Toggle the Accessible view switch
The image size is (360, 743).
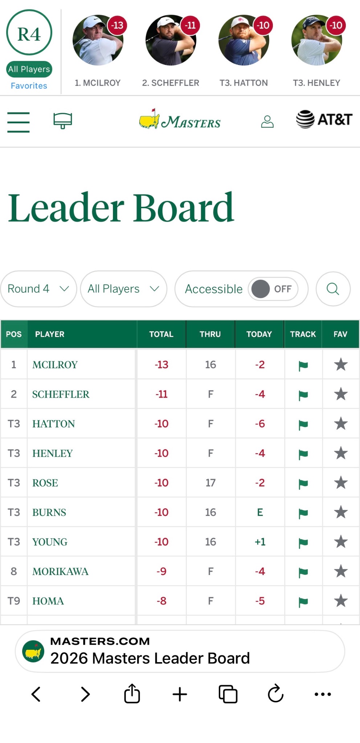click(x=273, y=289)
